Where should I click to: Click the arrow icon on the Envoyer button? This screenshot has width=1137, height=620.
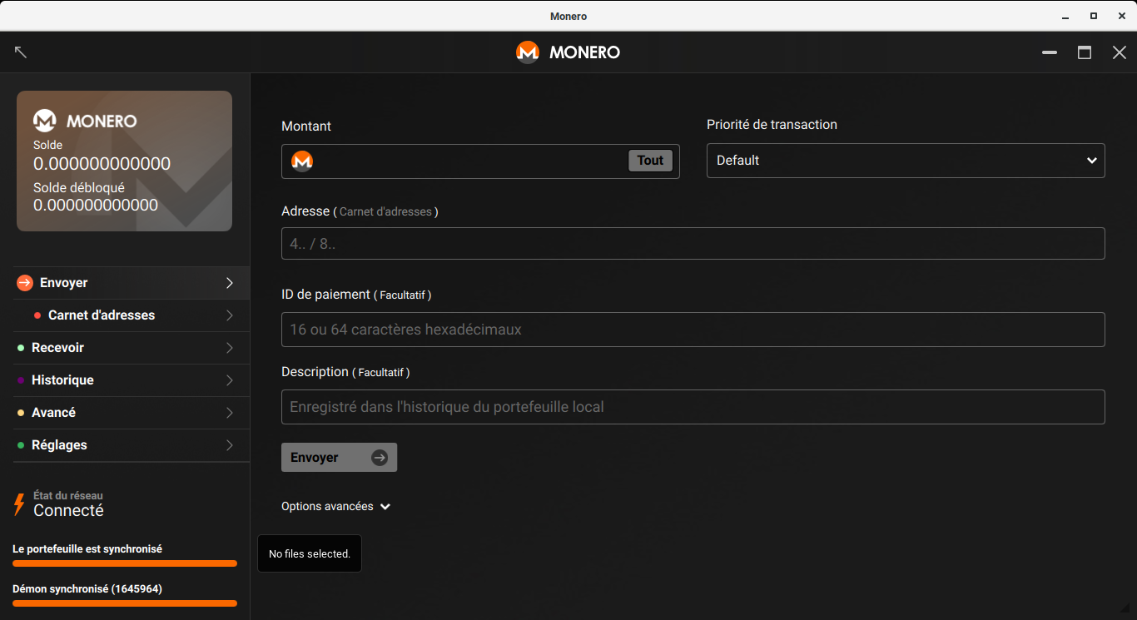tap(380, 458)
